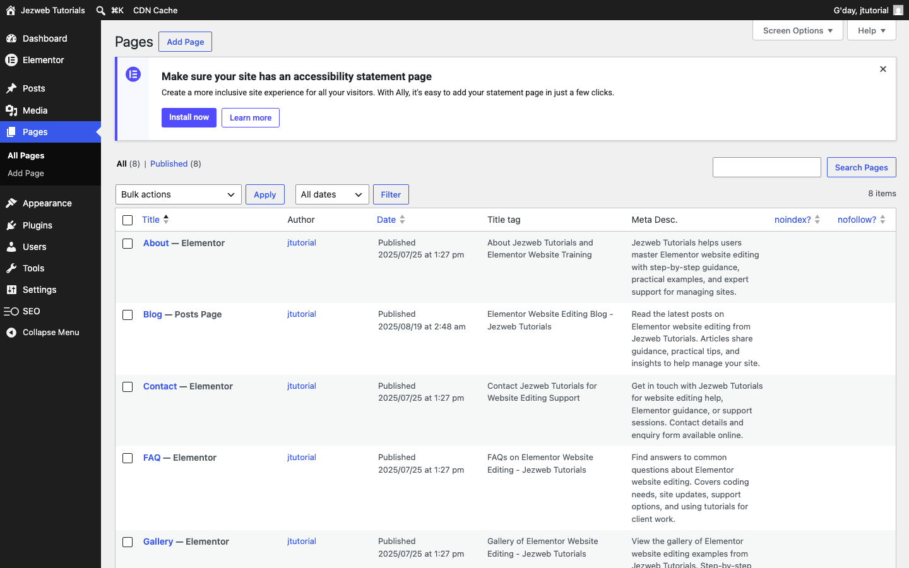Click the home icon beside Jezweb Tutorials
This screenshot has width=909, height=568.
point(11,10)
